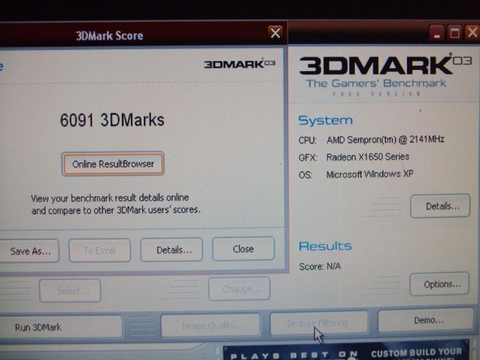Click the Score: N/A text

coord(320,266)
